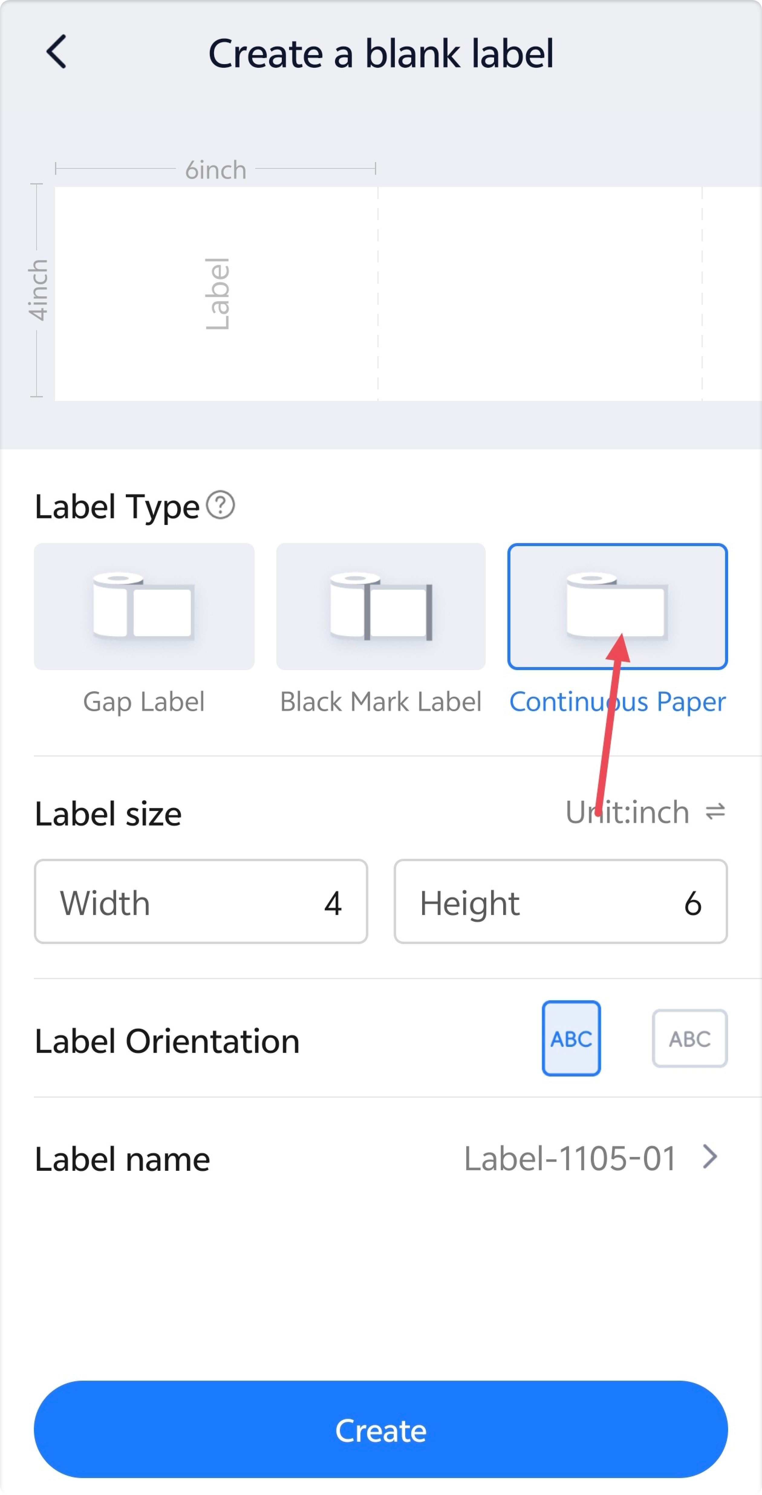762x1495 pixels.
Task: Tap the Gap Label text option
Action: [x=144, y=702]
